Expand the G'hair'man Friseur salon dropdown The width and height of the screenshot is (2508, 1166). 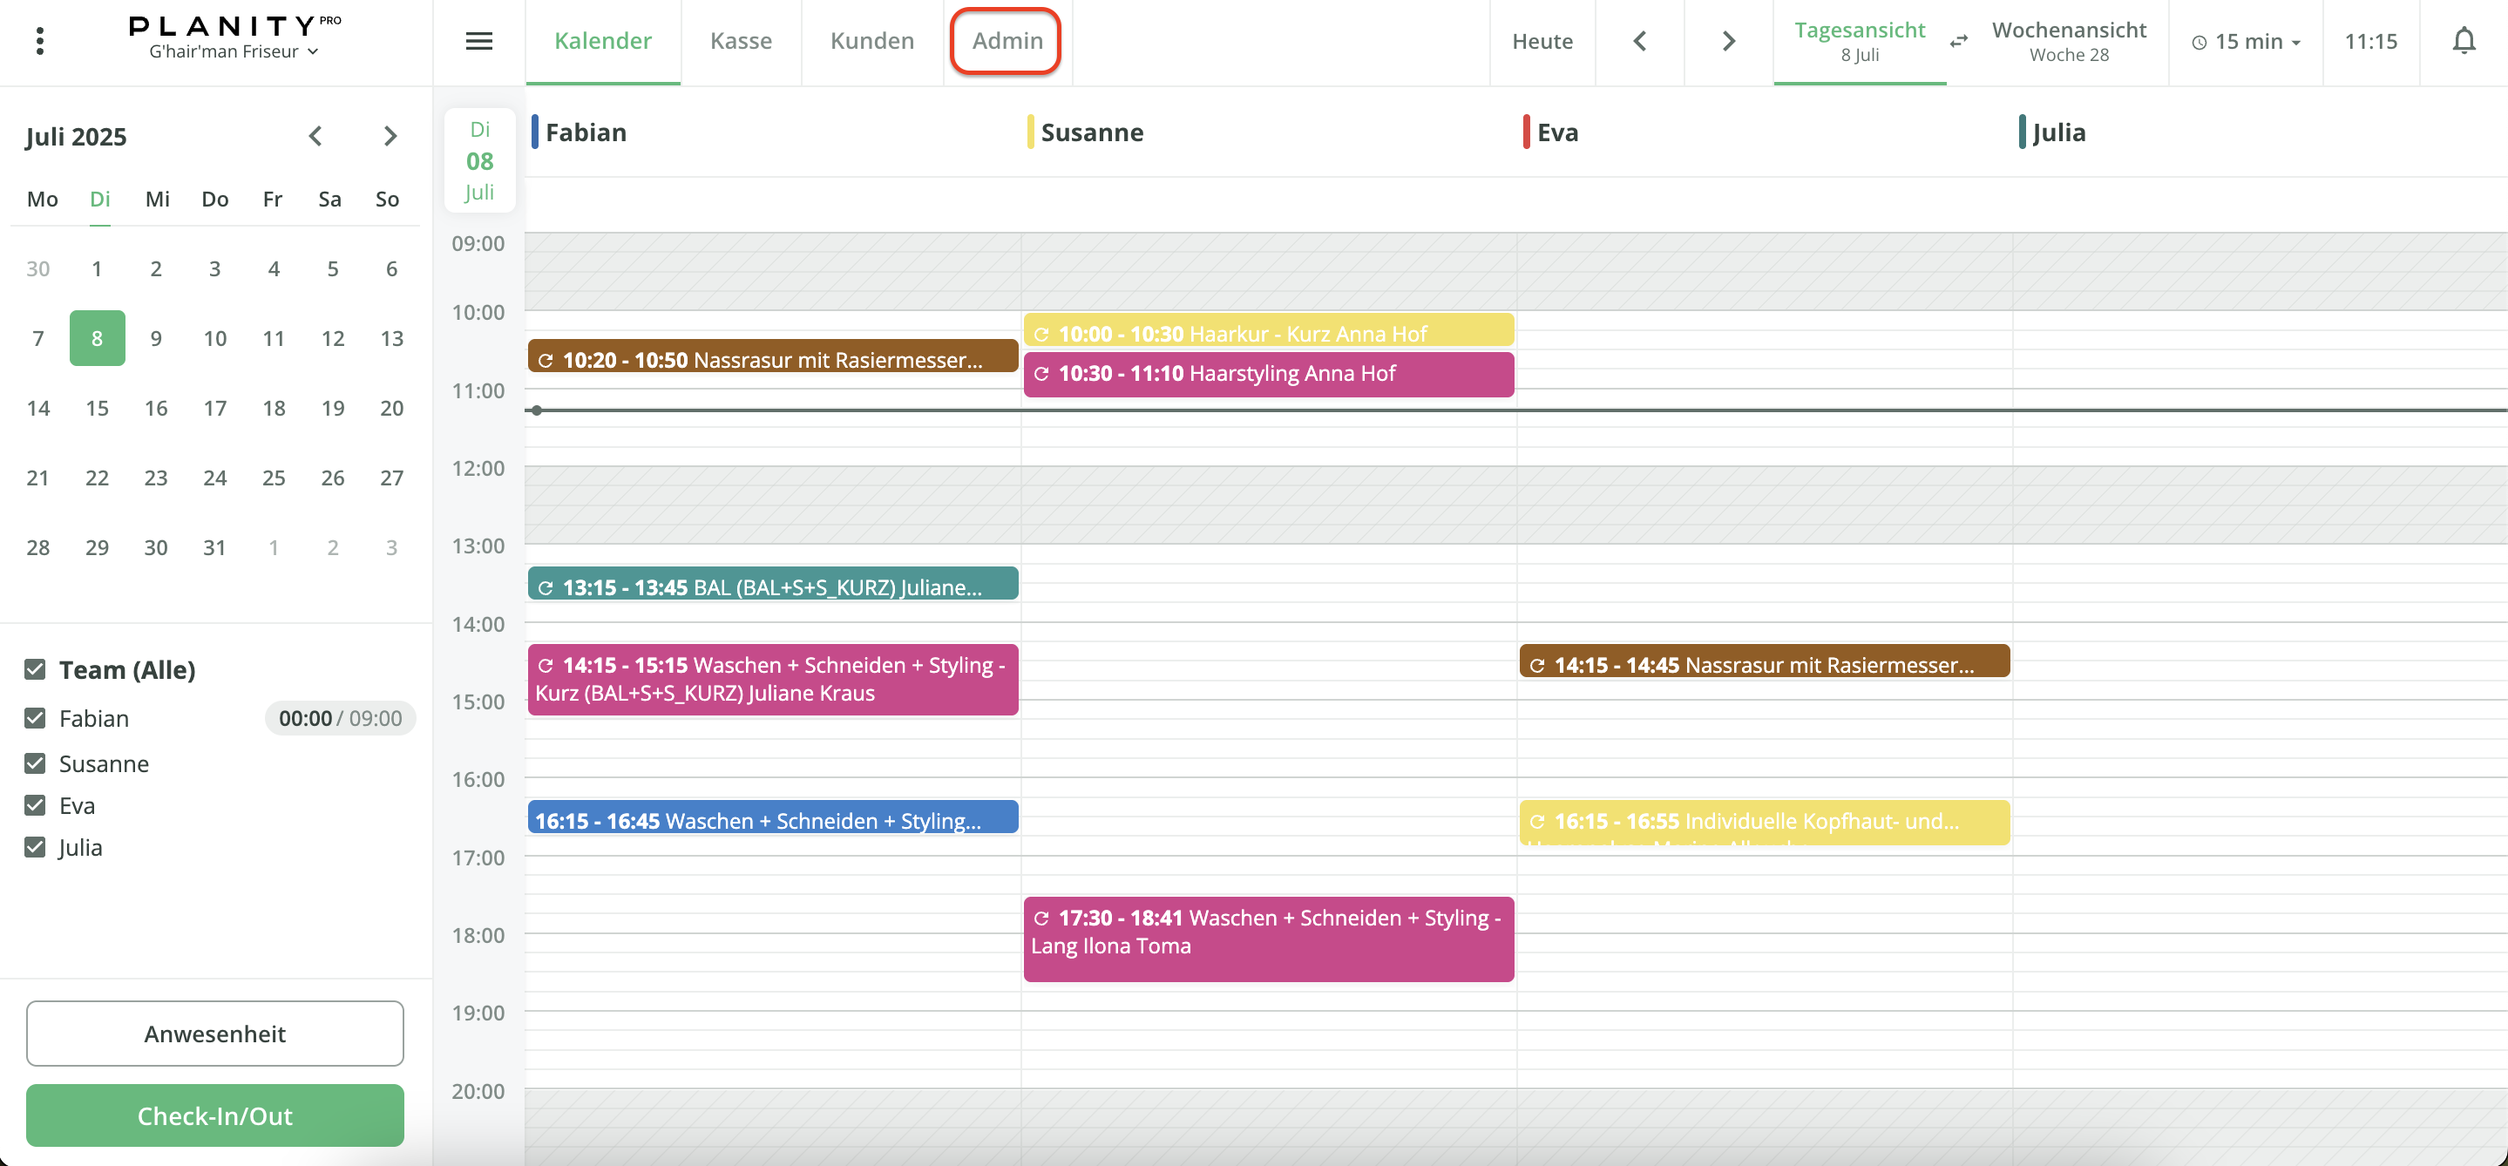(234, 51)
